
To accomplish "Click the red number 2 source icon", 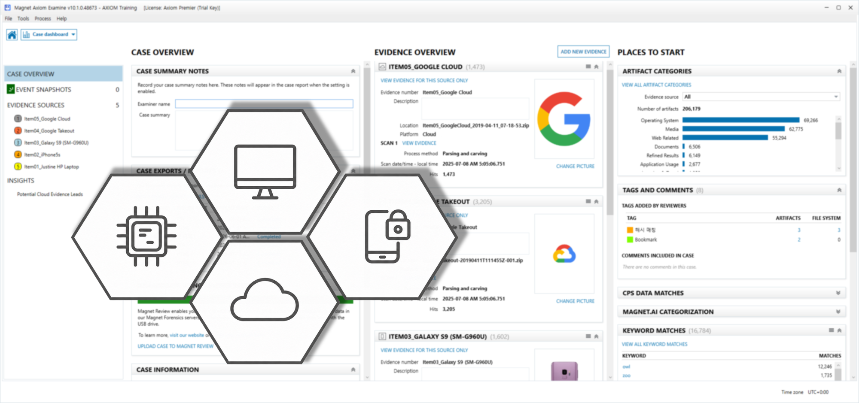I will [18, 130].
